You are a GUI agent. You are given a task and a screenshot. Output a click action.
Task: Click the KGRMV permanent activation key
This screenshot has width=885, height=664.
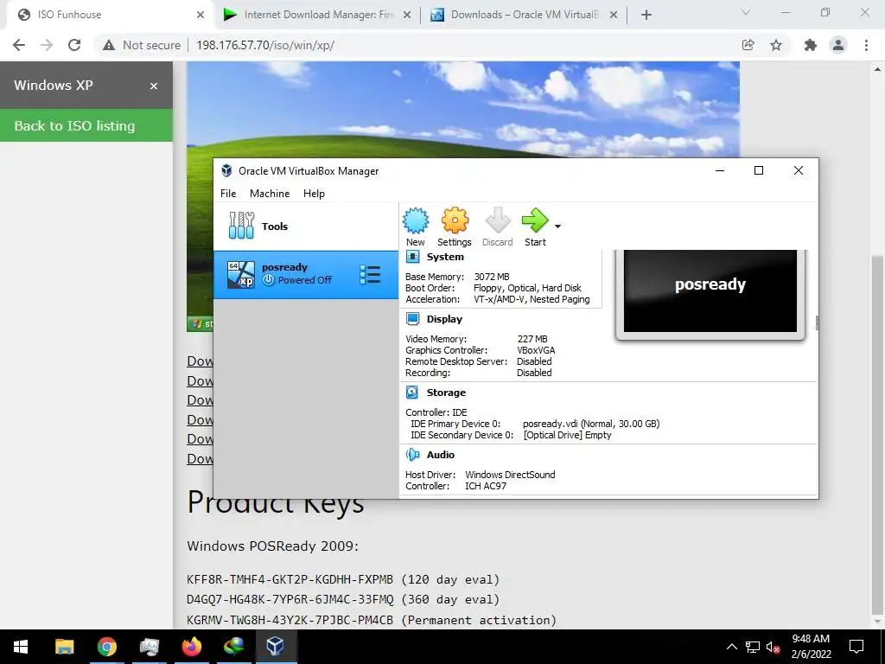290,620
